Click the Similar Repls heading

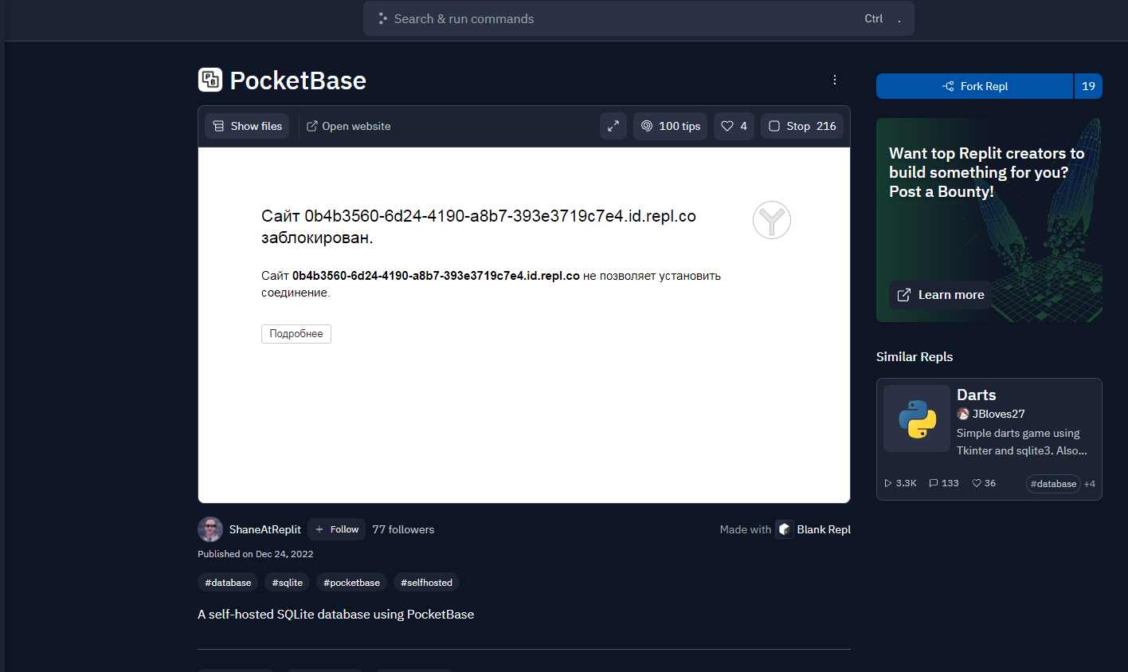coord(915,357)
